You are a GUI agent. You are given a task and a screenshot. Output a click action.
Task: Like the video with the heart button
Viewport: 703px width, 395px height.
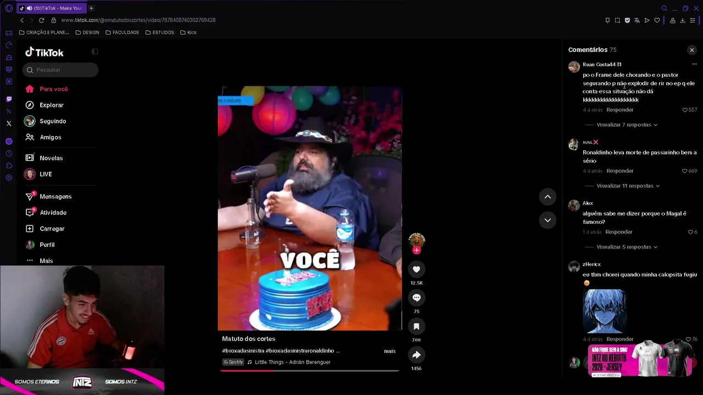pos(416,269)
